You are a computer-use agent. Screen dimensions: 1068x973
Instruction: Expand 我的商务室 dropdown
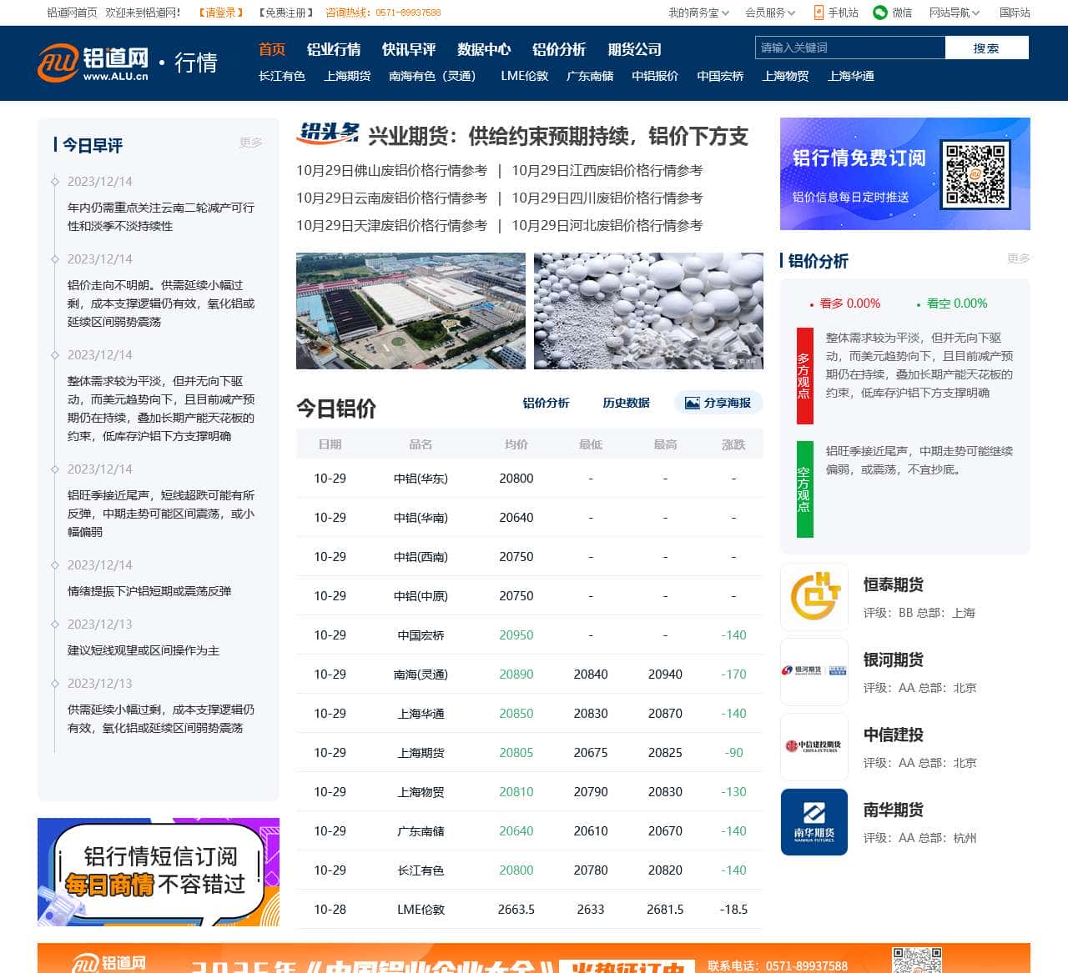[699, 13]
